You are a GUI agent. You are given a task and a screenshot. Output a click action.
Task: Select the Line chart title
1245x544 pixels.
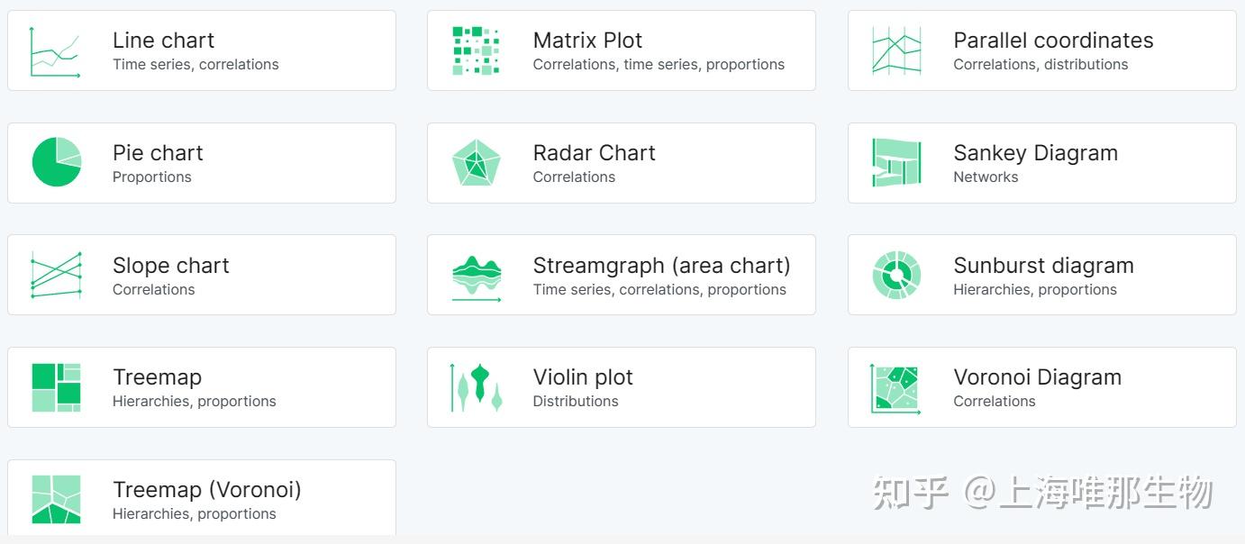point(163,41)
